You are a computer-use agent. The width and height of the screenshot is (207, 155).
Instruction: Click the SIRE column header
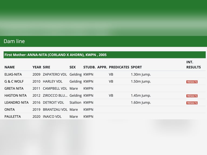pos(46,67)
